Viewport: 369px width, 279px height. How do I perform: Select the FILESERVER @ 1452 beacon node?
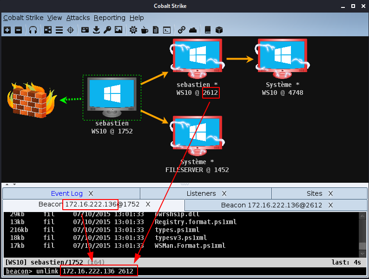197,139
